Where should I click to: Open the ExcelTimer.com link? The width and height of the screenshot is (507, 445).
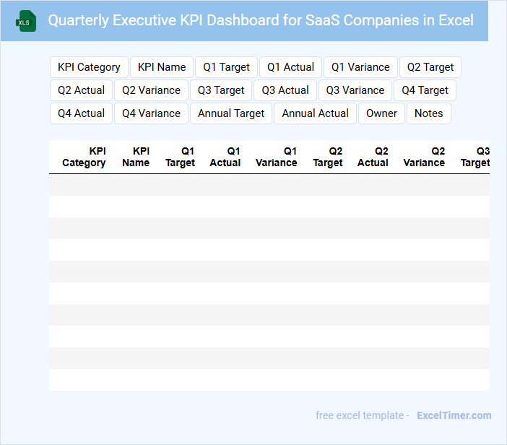point(454,415)
